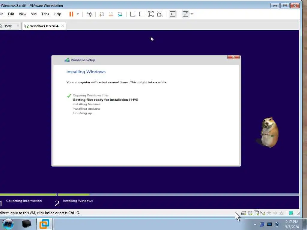307x230 pixels.
Task: Click the 'Copying Windows files' step
Action: [91, 95]
